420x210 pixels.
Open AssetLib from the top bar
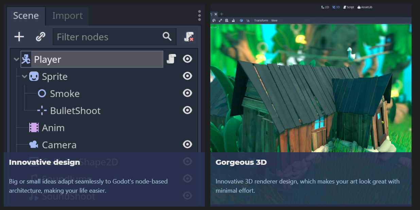coord(364,7)
